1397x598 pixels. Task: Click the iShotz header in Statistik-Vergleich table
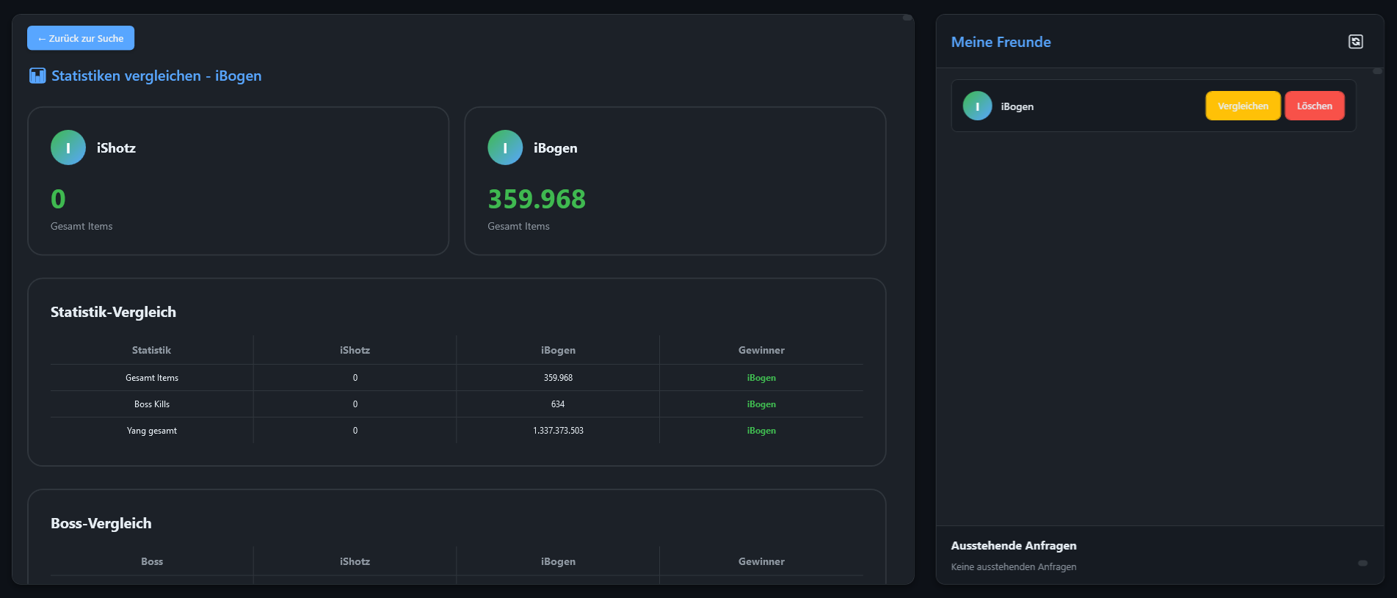[355, 350]
